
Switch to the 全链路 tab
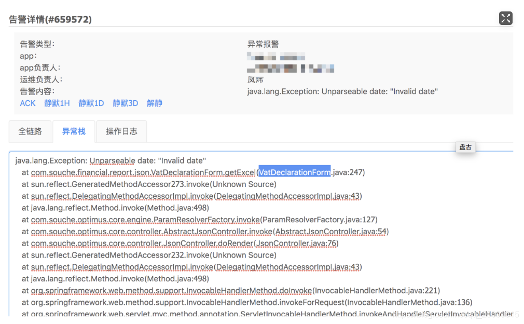pyautogui.click(x=30, y=131)
